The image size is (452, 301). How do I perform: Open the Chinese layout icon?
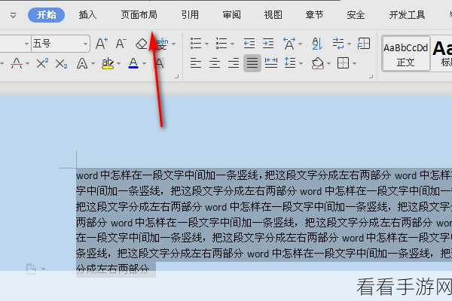click(x=289, y=44)
